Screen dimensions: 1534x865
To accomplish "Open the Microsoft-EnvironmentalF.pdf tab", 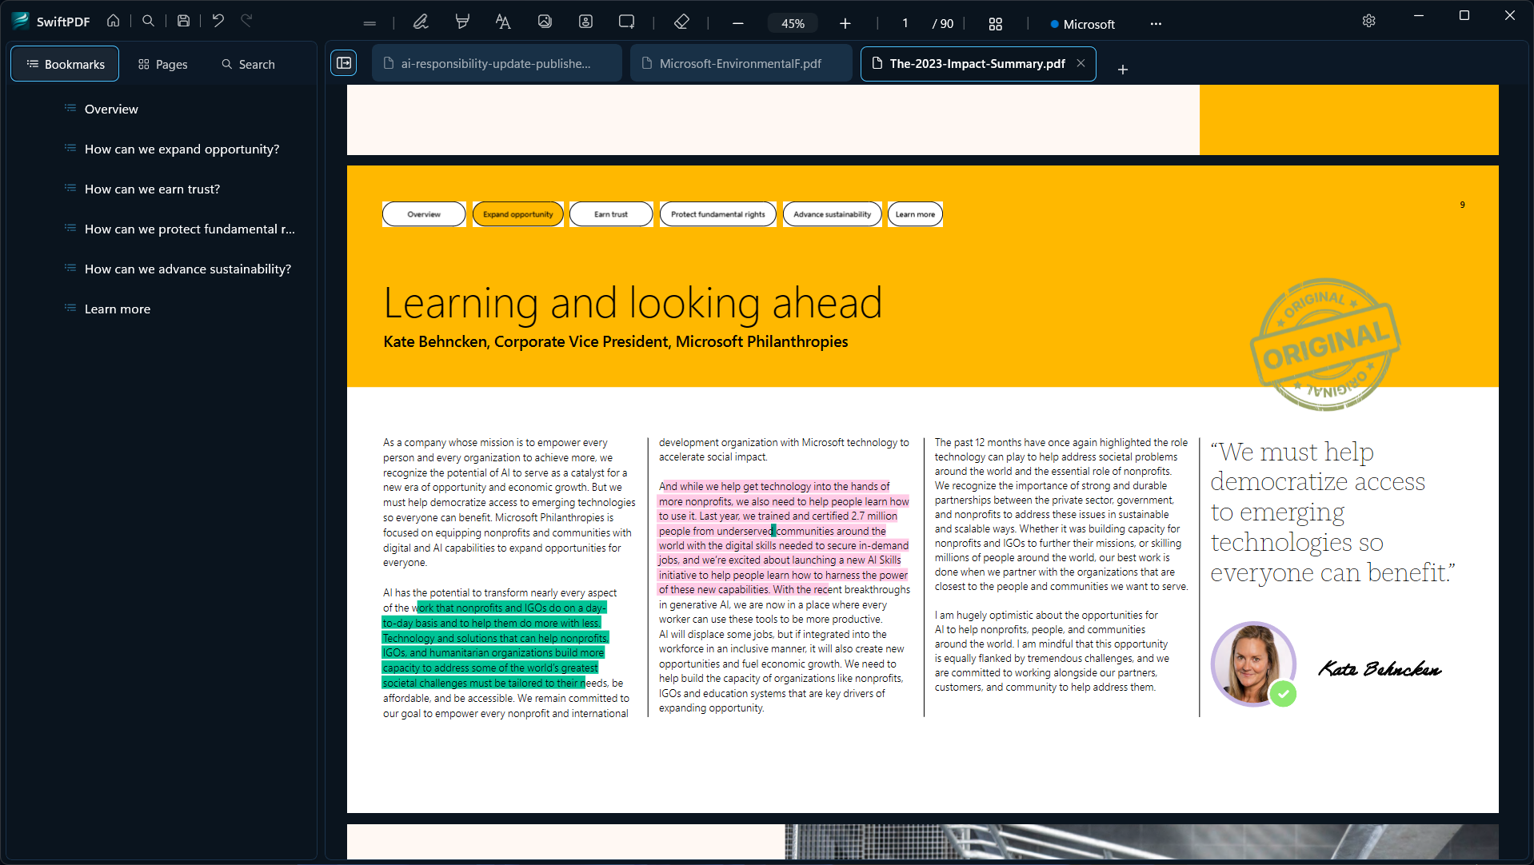I will pyautogui.click(x=740, y=64).
